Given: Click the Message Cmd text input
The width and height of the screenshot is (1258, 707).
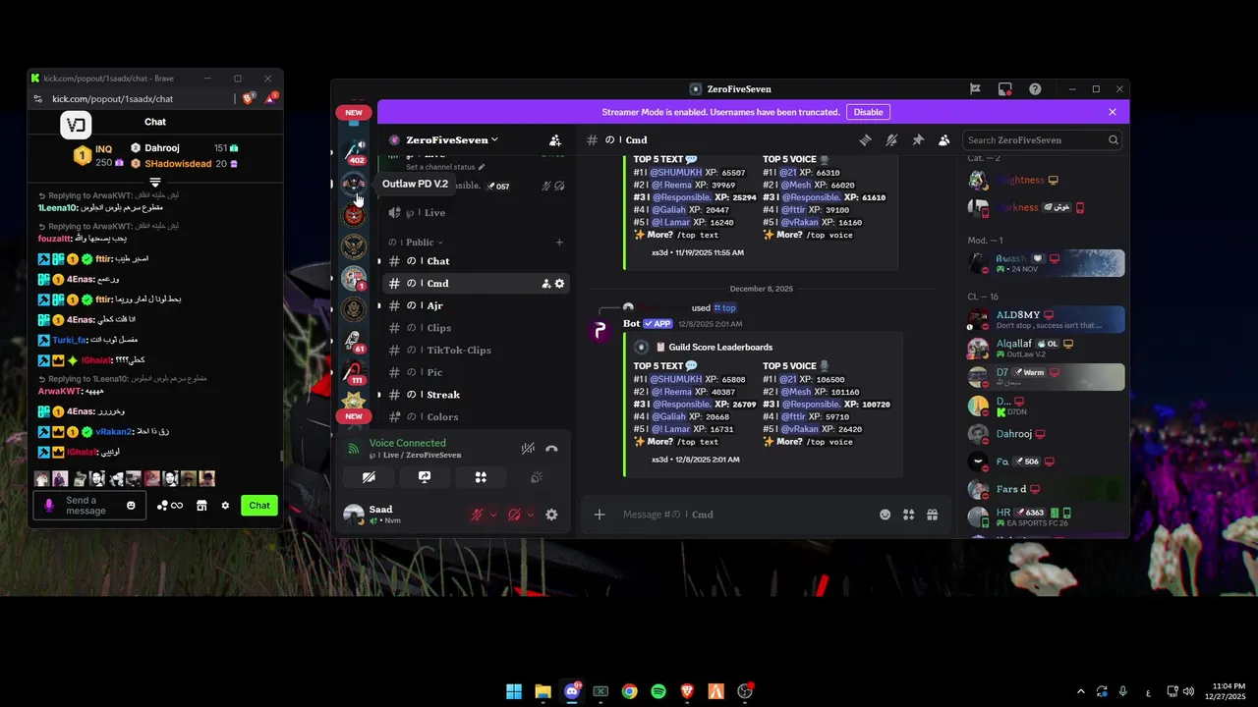Looking at the screenshot, I should (747, 515).
